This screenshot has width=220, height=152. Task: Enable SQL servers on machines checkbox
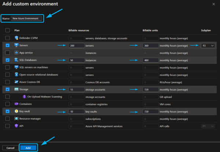pos(8,67)
